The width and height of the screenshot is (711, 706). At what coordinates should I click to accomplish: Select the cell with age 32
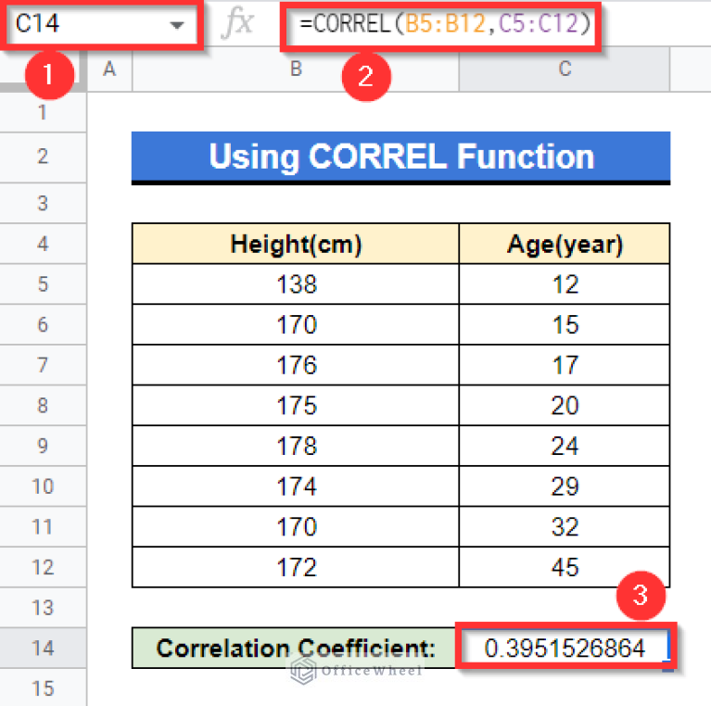(565, 526)
